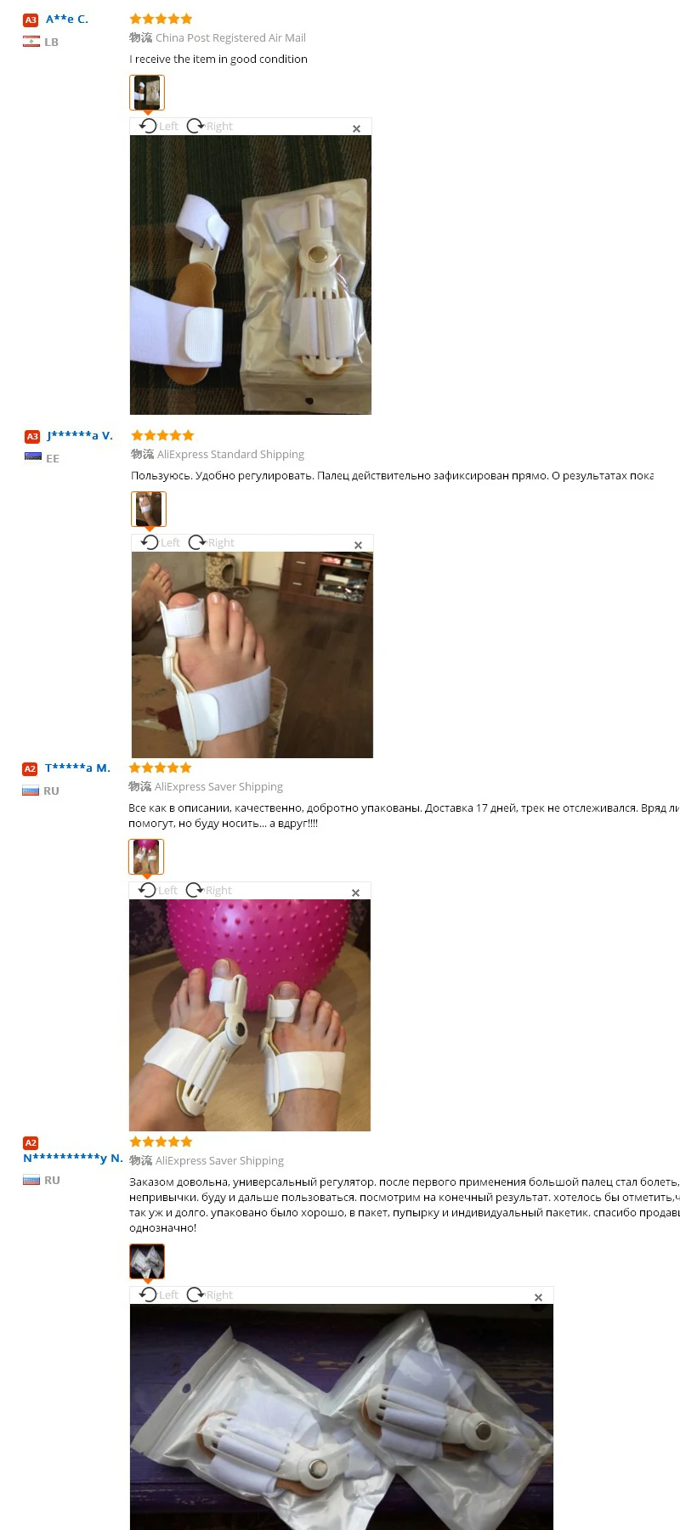680x1530 pixels.
Task: Open reviewer A**e C. profile link
Action: click(67, 19)
